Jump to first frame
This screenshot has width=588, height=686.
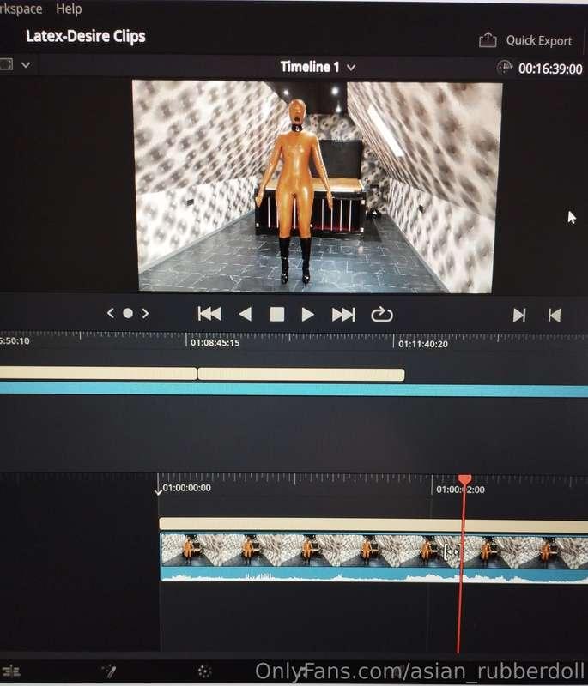(209, 314)
